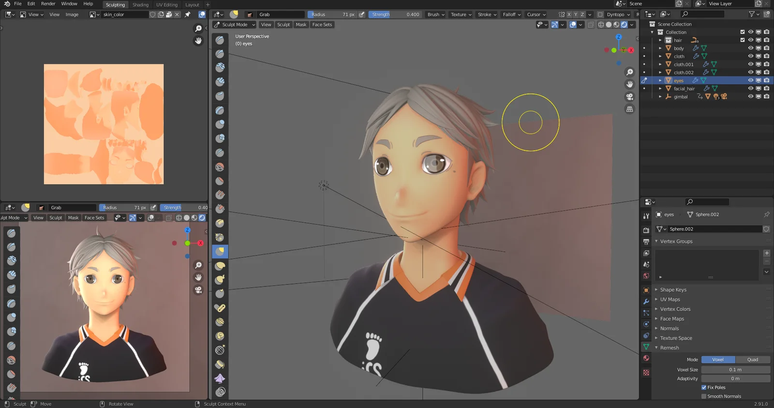Screen dimensions: 774x408
Task: Click the image editor zoom magnifier icon
Action: tap(198, 29)
